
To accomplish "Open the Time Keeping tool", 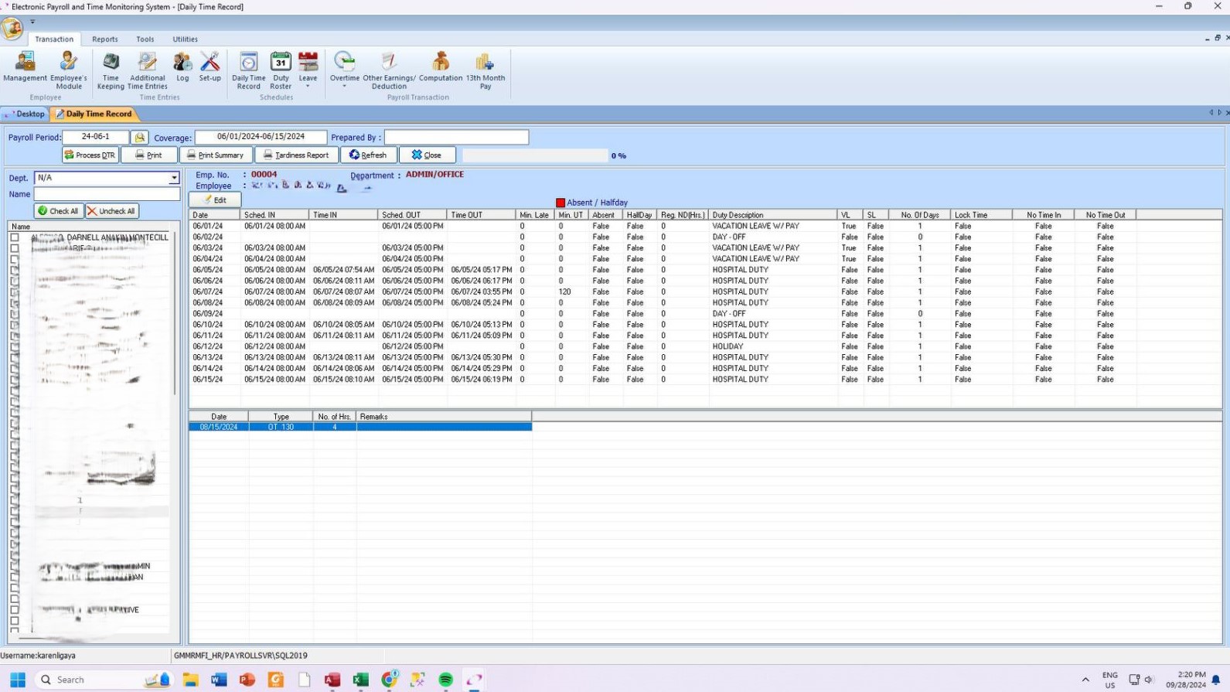I will 111,70.
